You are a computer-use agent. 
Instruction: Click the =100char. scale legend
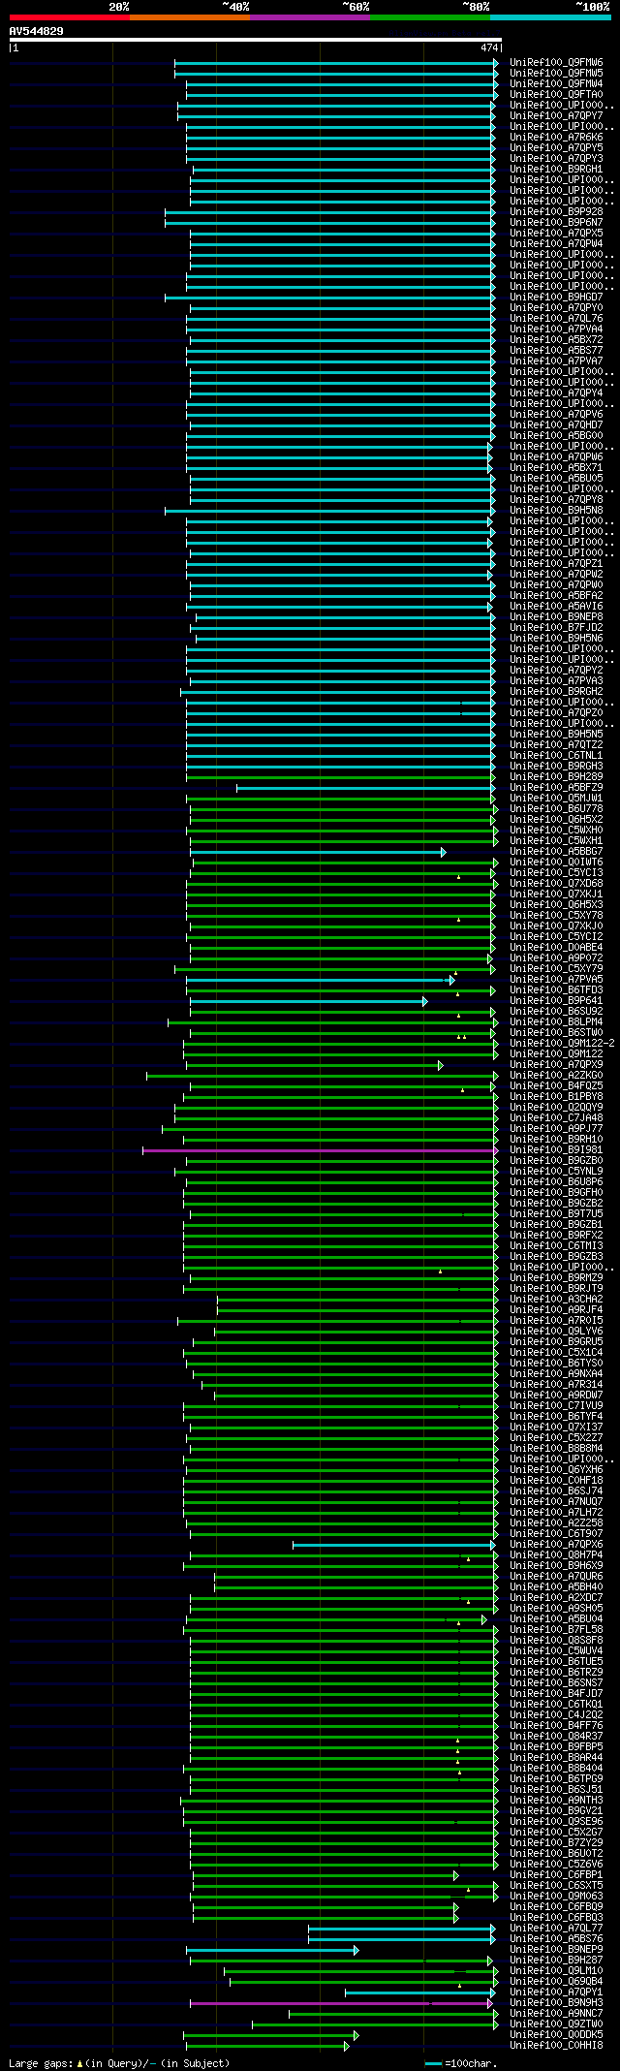coord(463,2063)
